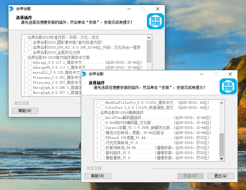Select the 康能音视_V1.0 row text

click(157, 158)
